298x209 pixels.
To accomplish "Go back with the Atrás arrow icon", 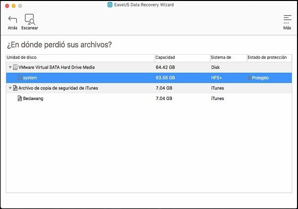I will pyautogui.click(x=12, y=19).
